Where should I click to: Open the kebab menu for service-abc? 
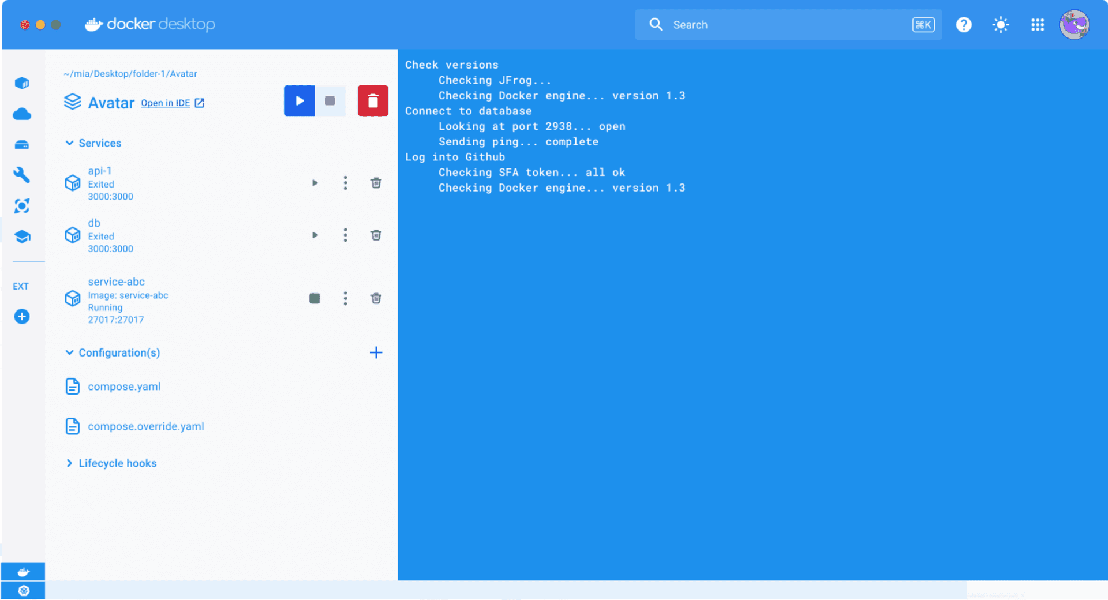(345, 298)
